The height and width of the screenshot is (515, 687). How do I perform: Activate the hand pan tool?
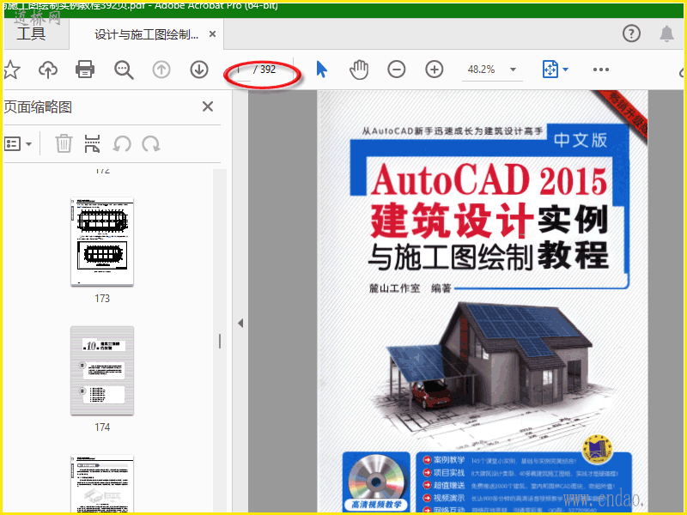click(359, 70)
